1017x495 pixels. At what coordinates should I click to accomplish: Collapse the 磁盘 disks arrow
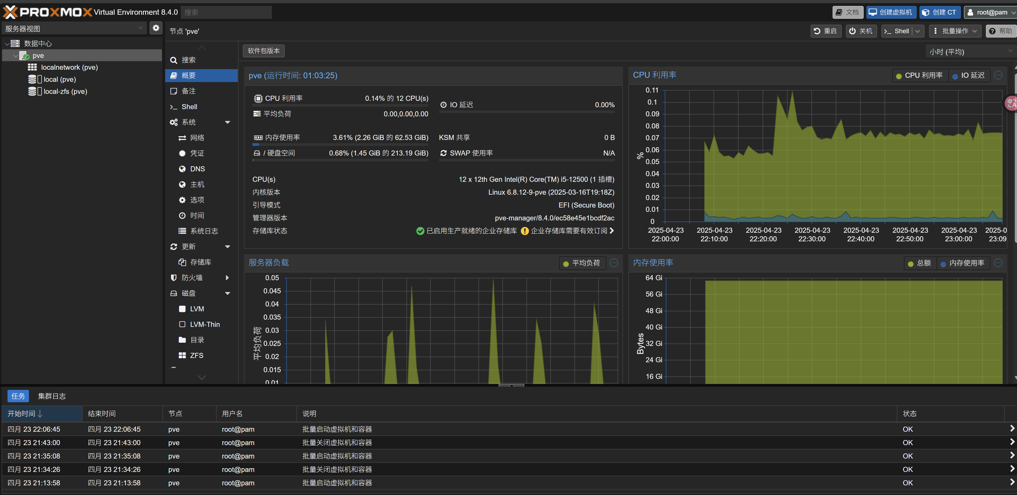click(227, 293)
